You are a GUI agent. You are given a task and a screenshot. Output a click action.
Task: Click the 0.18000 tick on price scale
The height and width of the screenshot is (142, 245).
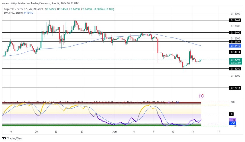pyautogui.click(x=235, y=14)
